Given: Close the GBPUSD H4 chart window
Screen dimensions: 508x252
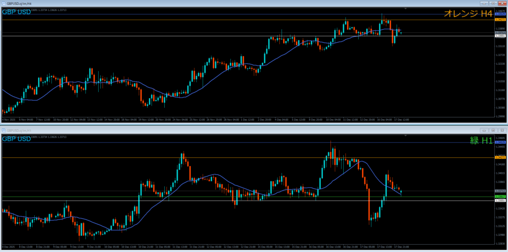Looking at the screenshot, I should (502, 3).
